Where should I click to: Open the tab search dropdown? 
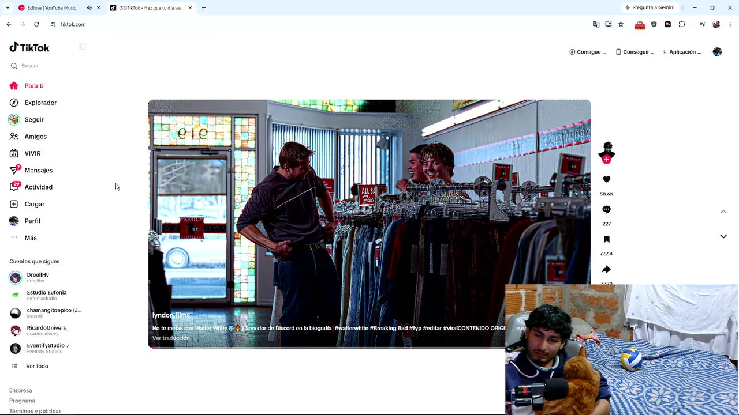8,7
